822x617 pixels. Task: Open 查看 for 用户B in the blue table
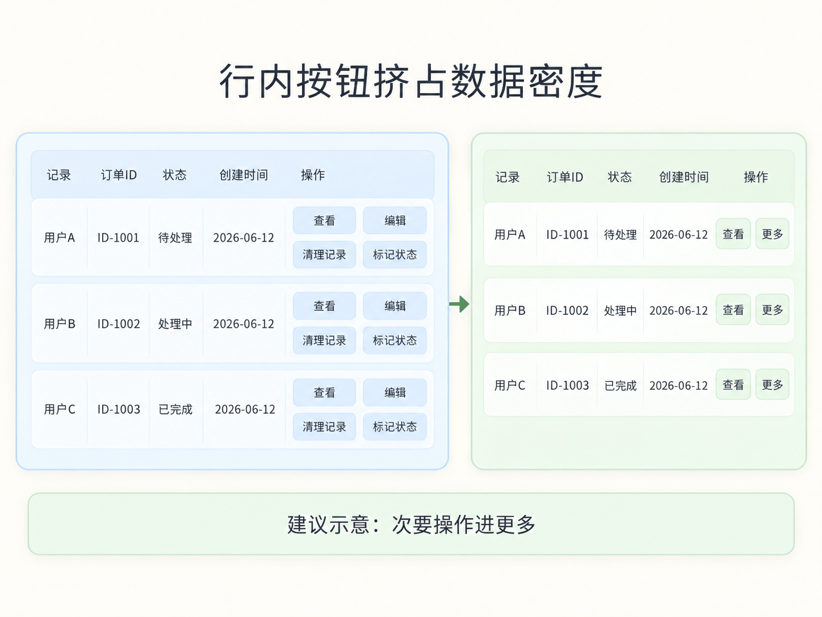(324, 306)
